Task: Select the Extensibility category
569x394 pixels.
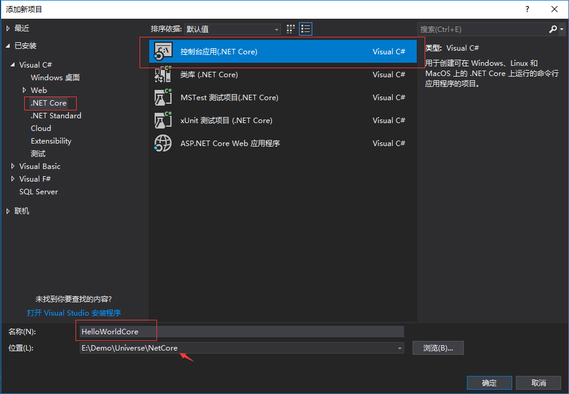Action: click(x=51, y=141)
